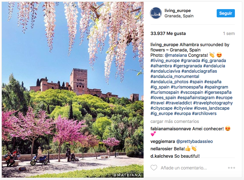
Task: Open the #archilovers hashtag
Action: (x=204, y=114)
